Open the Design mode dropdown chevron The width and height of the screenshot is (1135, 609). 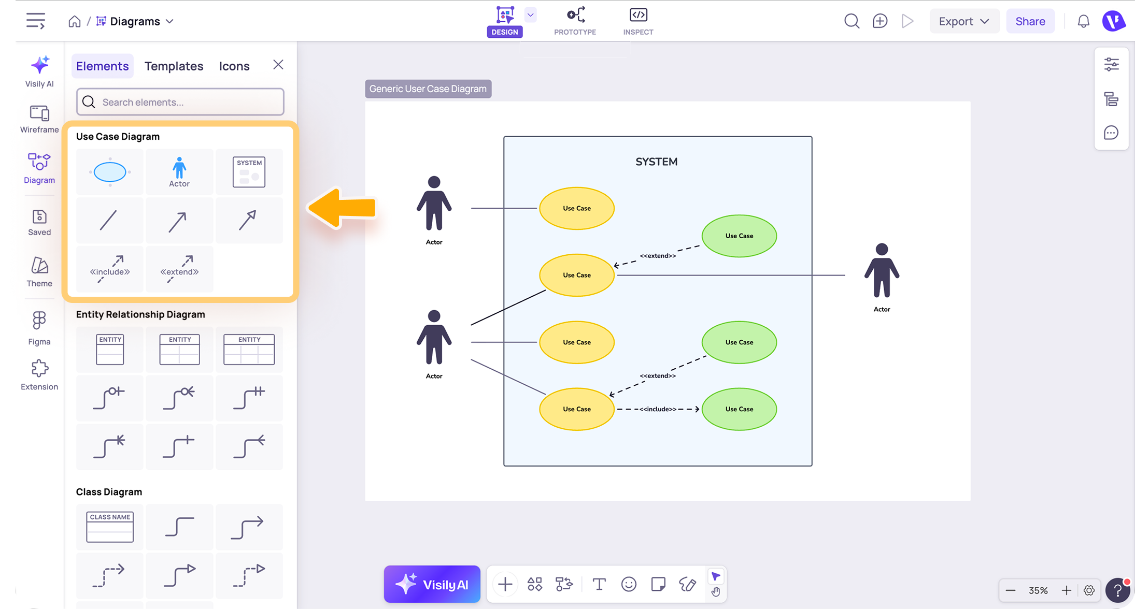pyautogui.click(x=530, y=15)
